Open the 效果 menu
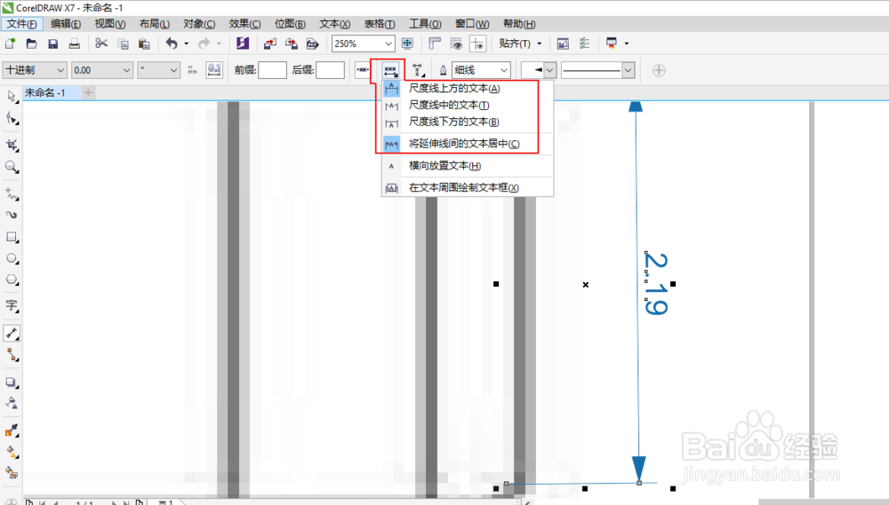The width and height of the screenshot is (889, 505). 244,24
